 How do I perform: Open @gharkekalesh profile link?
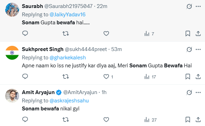tap(68, 58)
